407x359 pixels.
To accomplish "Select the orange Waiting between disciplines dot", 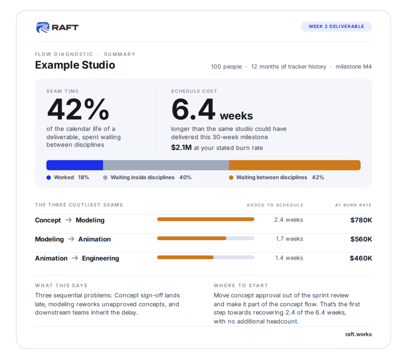I will (x=231, y=178).
